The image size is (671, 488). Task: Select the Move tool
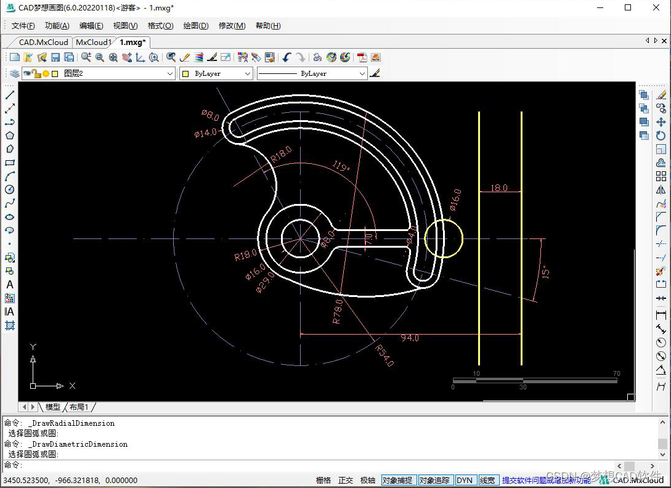(x=661, y=122)
